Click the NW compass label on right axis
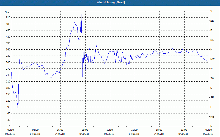Image resolution: width=220 pixels, height=137 pixels. (212, 59)
